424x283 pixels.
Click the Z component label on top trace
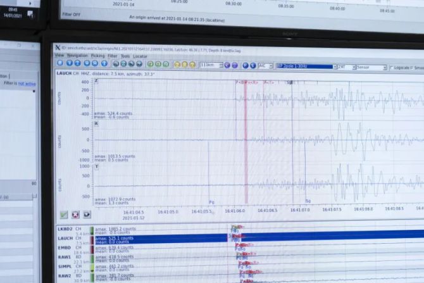click(x=96, y=81)
